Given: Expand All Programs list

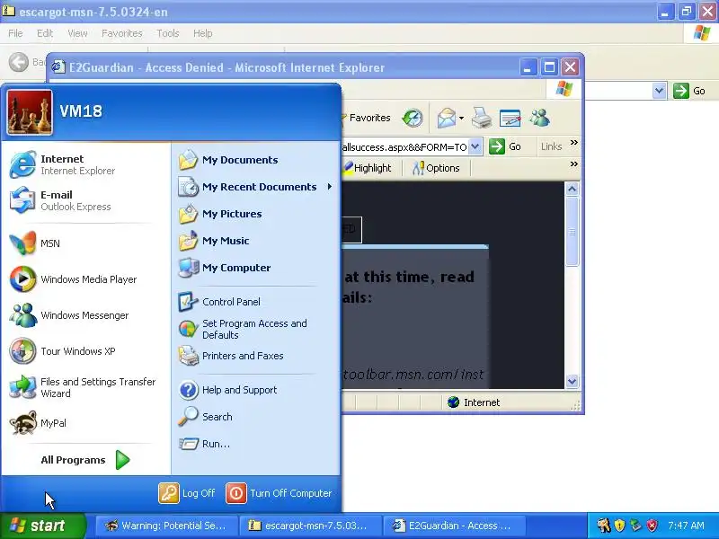Looking at the screenshot, I should [84, 460].
